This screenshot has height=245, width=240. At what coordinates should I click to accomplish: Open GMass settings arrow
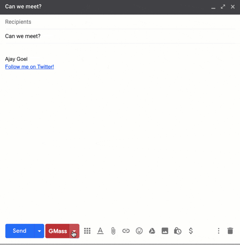[74, 231]
